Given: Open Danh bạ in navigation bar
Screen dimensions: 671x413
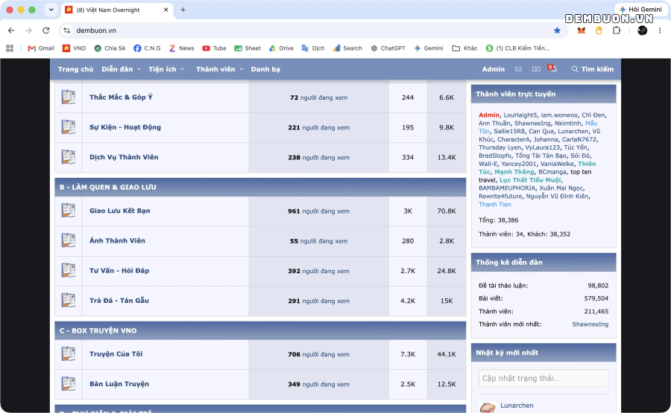Looking at the screenshot, I should [x=265, y=69].
